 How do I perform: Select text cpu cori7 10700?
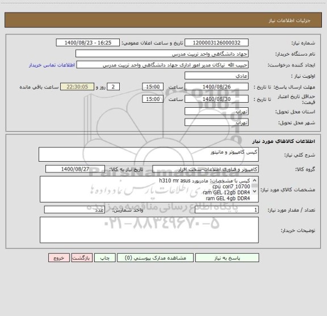(x=231, y=186)
